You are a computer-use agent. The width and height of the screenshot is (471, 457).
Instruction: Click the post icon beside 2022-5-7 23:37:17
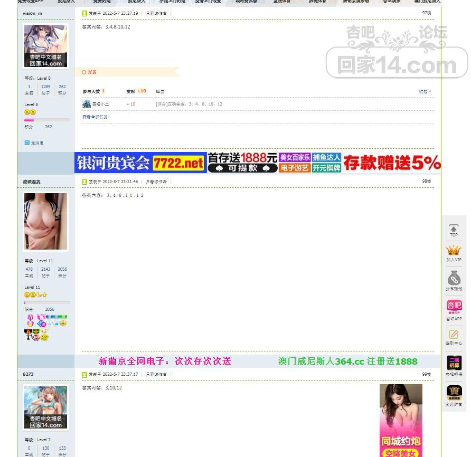click(84, 375)
